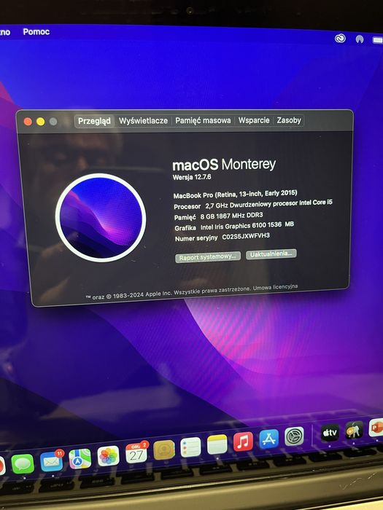Image resolution: width=383 pixels, height=510 pixels.
Task: Click MacBook Pro (Retina, 13-inch, Early 2015)
Action: point(235,195)
